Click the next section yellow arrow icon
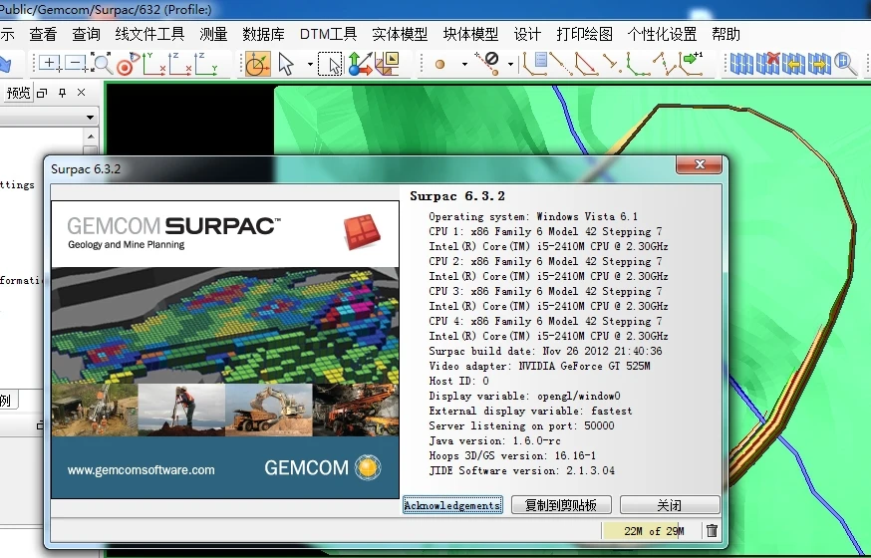871x558 pixels. (819, 64)
